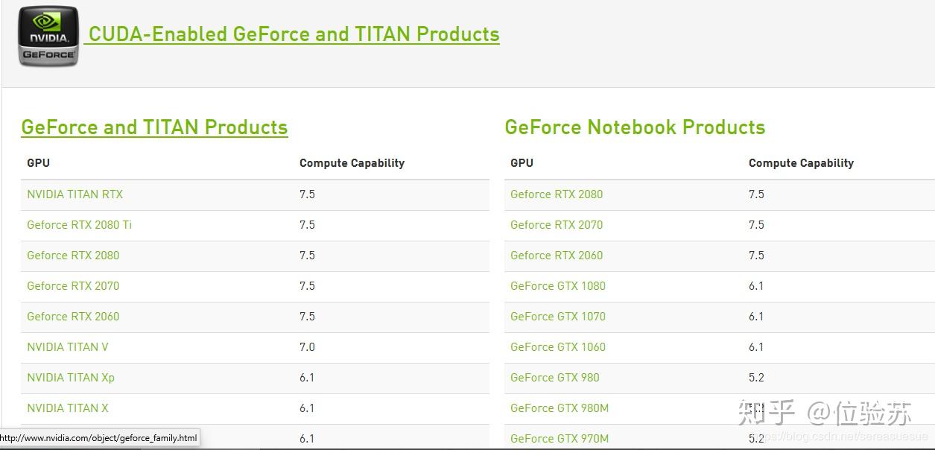The height and width of the screenshot is (450, 935).
Task: Open GeForce GTX 1060 notebook link
Action: point(558,347)
